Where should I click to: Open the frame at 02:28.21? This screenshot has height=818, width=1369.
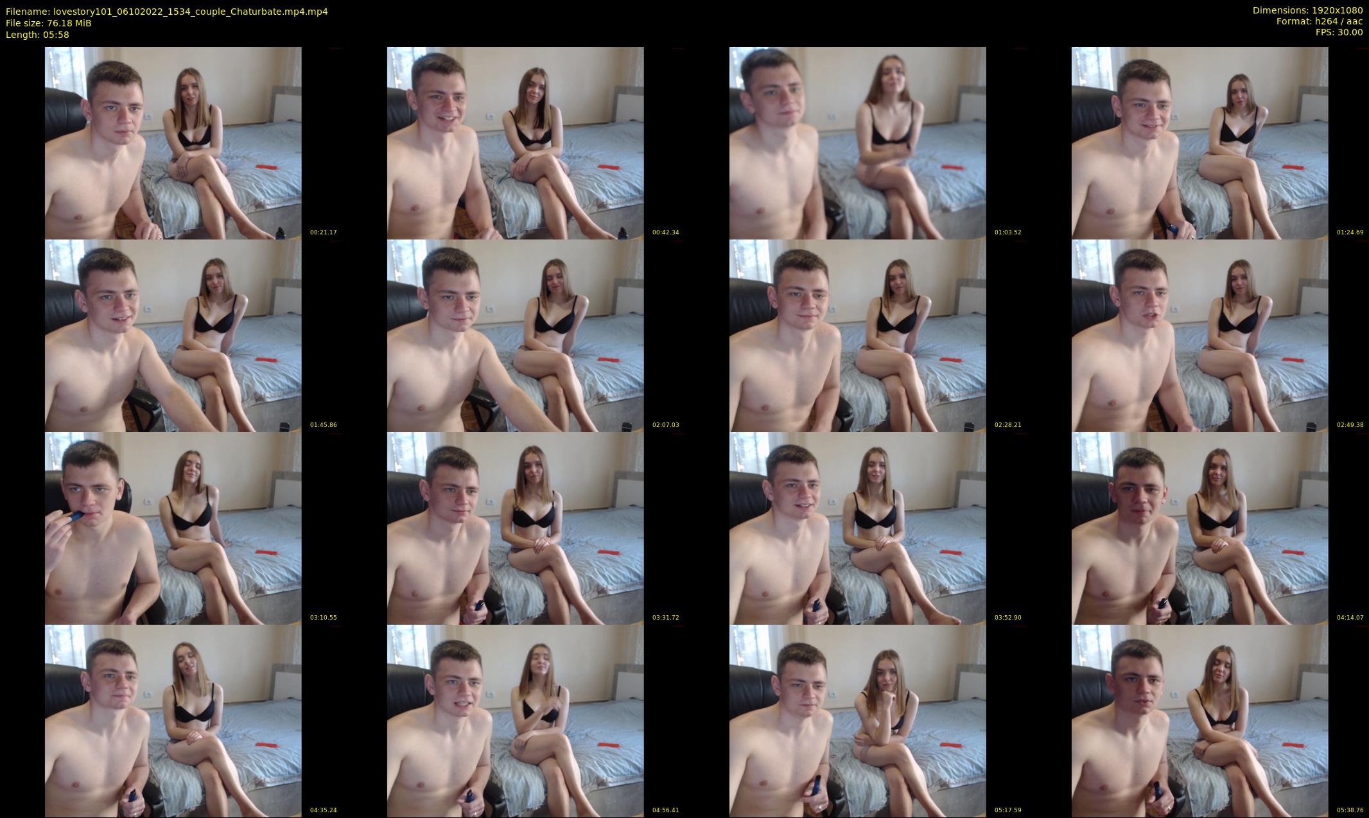857,335
